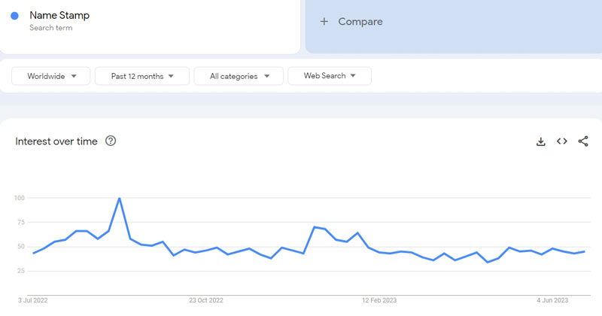This screenshot has width=602, height=316.
Task: Expand the All categories dropdown
Action: click(239, 76)
